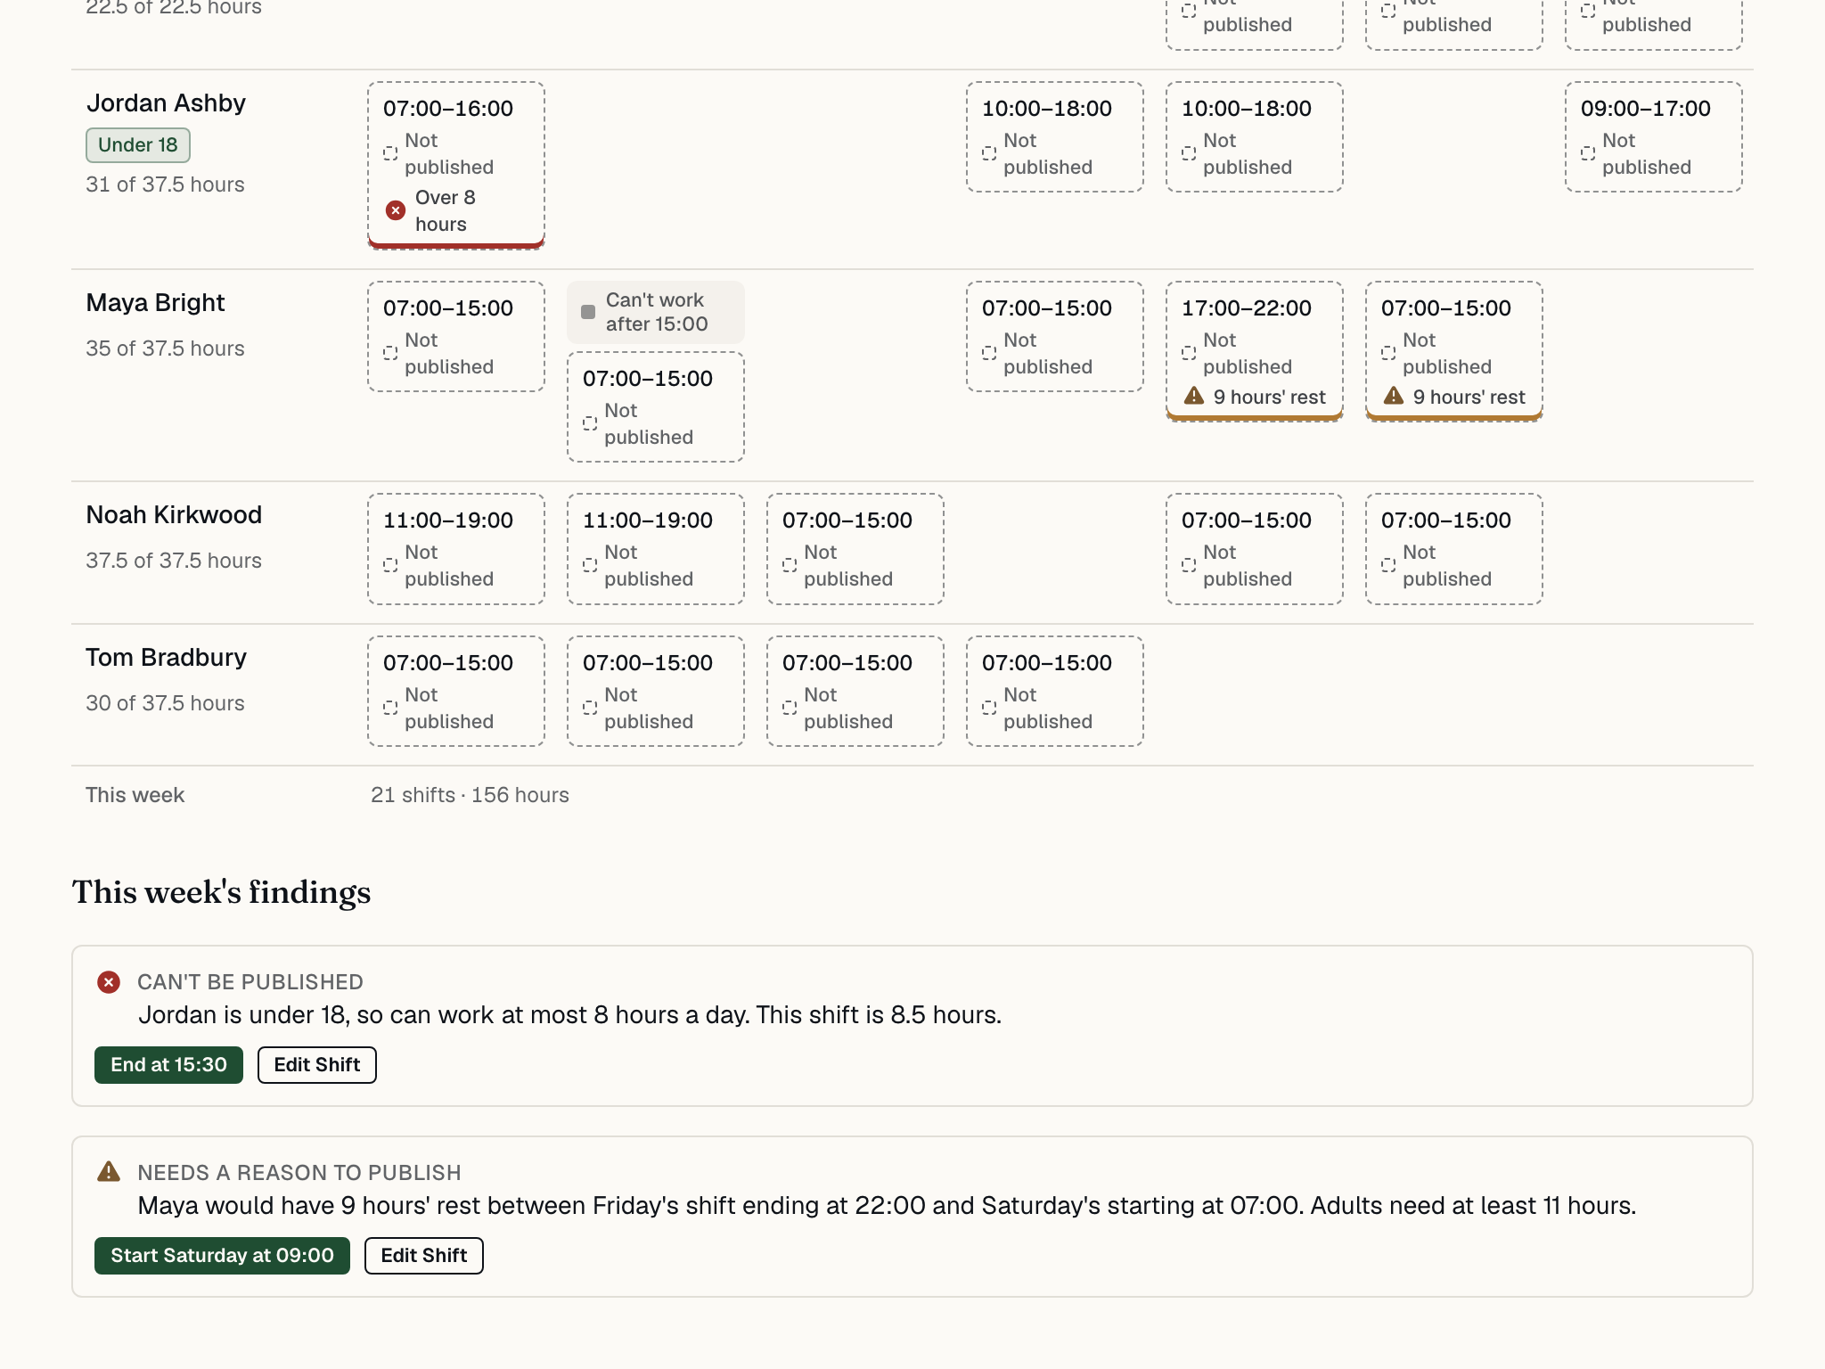Click '31 of 37.5 hours' under Jordan
Viewport: 1825px width, 1369px height.
(x=165, y=184)
